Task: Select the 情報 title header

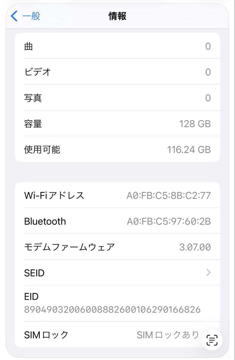Action: [117, 16]
